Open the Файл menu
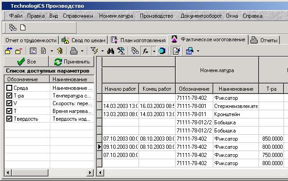The height and width of the screenshot is (181, 288). pyautogui.click(x=16, y=16)
